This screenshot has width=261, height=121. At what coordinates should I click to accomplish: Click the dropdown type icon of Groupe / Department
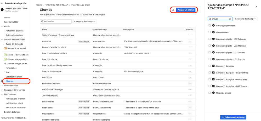tap(214, 26)
